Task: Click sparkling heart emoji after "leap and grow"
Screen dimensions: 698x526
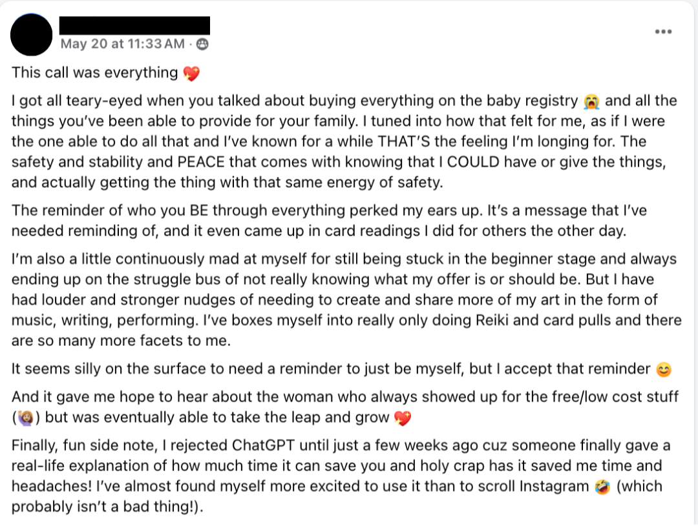Action: click(403, 418)
